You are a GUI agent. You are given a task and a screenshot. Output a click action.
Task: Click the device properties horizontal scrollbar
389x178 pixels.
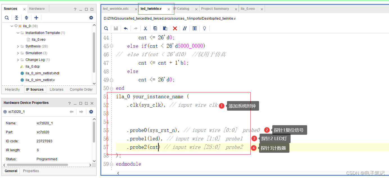click(37, 165)
